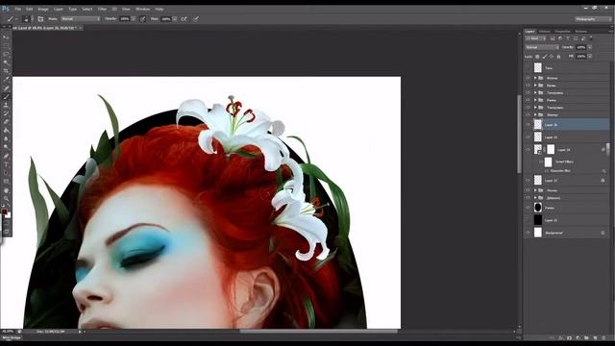Select the Quick Selection tool
The image size is (615, 346).
click(6, 62)
